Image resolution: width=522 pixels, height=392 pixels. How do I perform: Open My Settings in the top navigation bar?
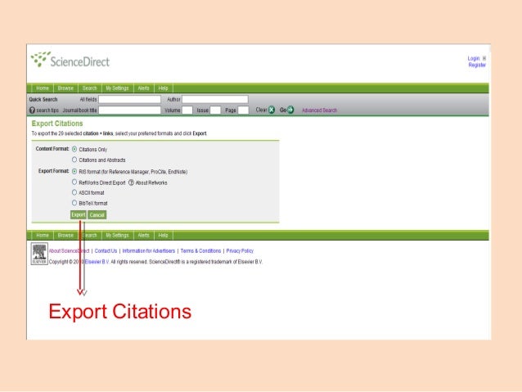[117, 88]
